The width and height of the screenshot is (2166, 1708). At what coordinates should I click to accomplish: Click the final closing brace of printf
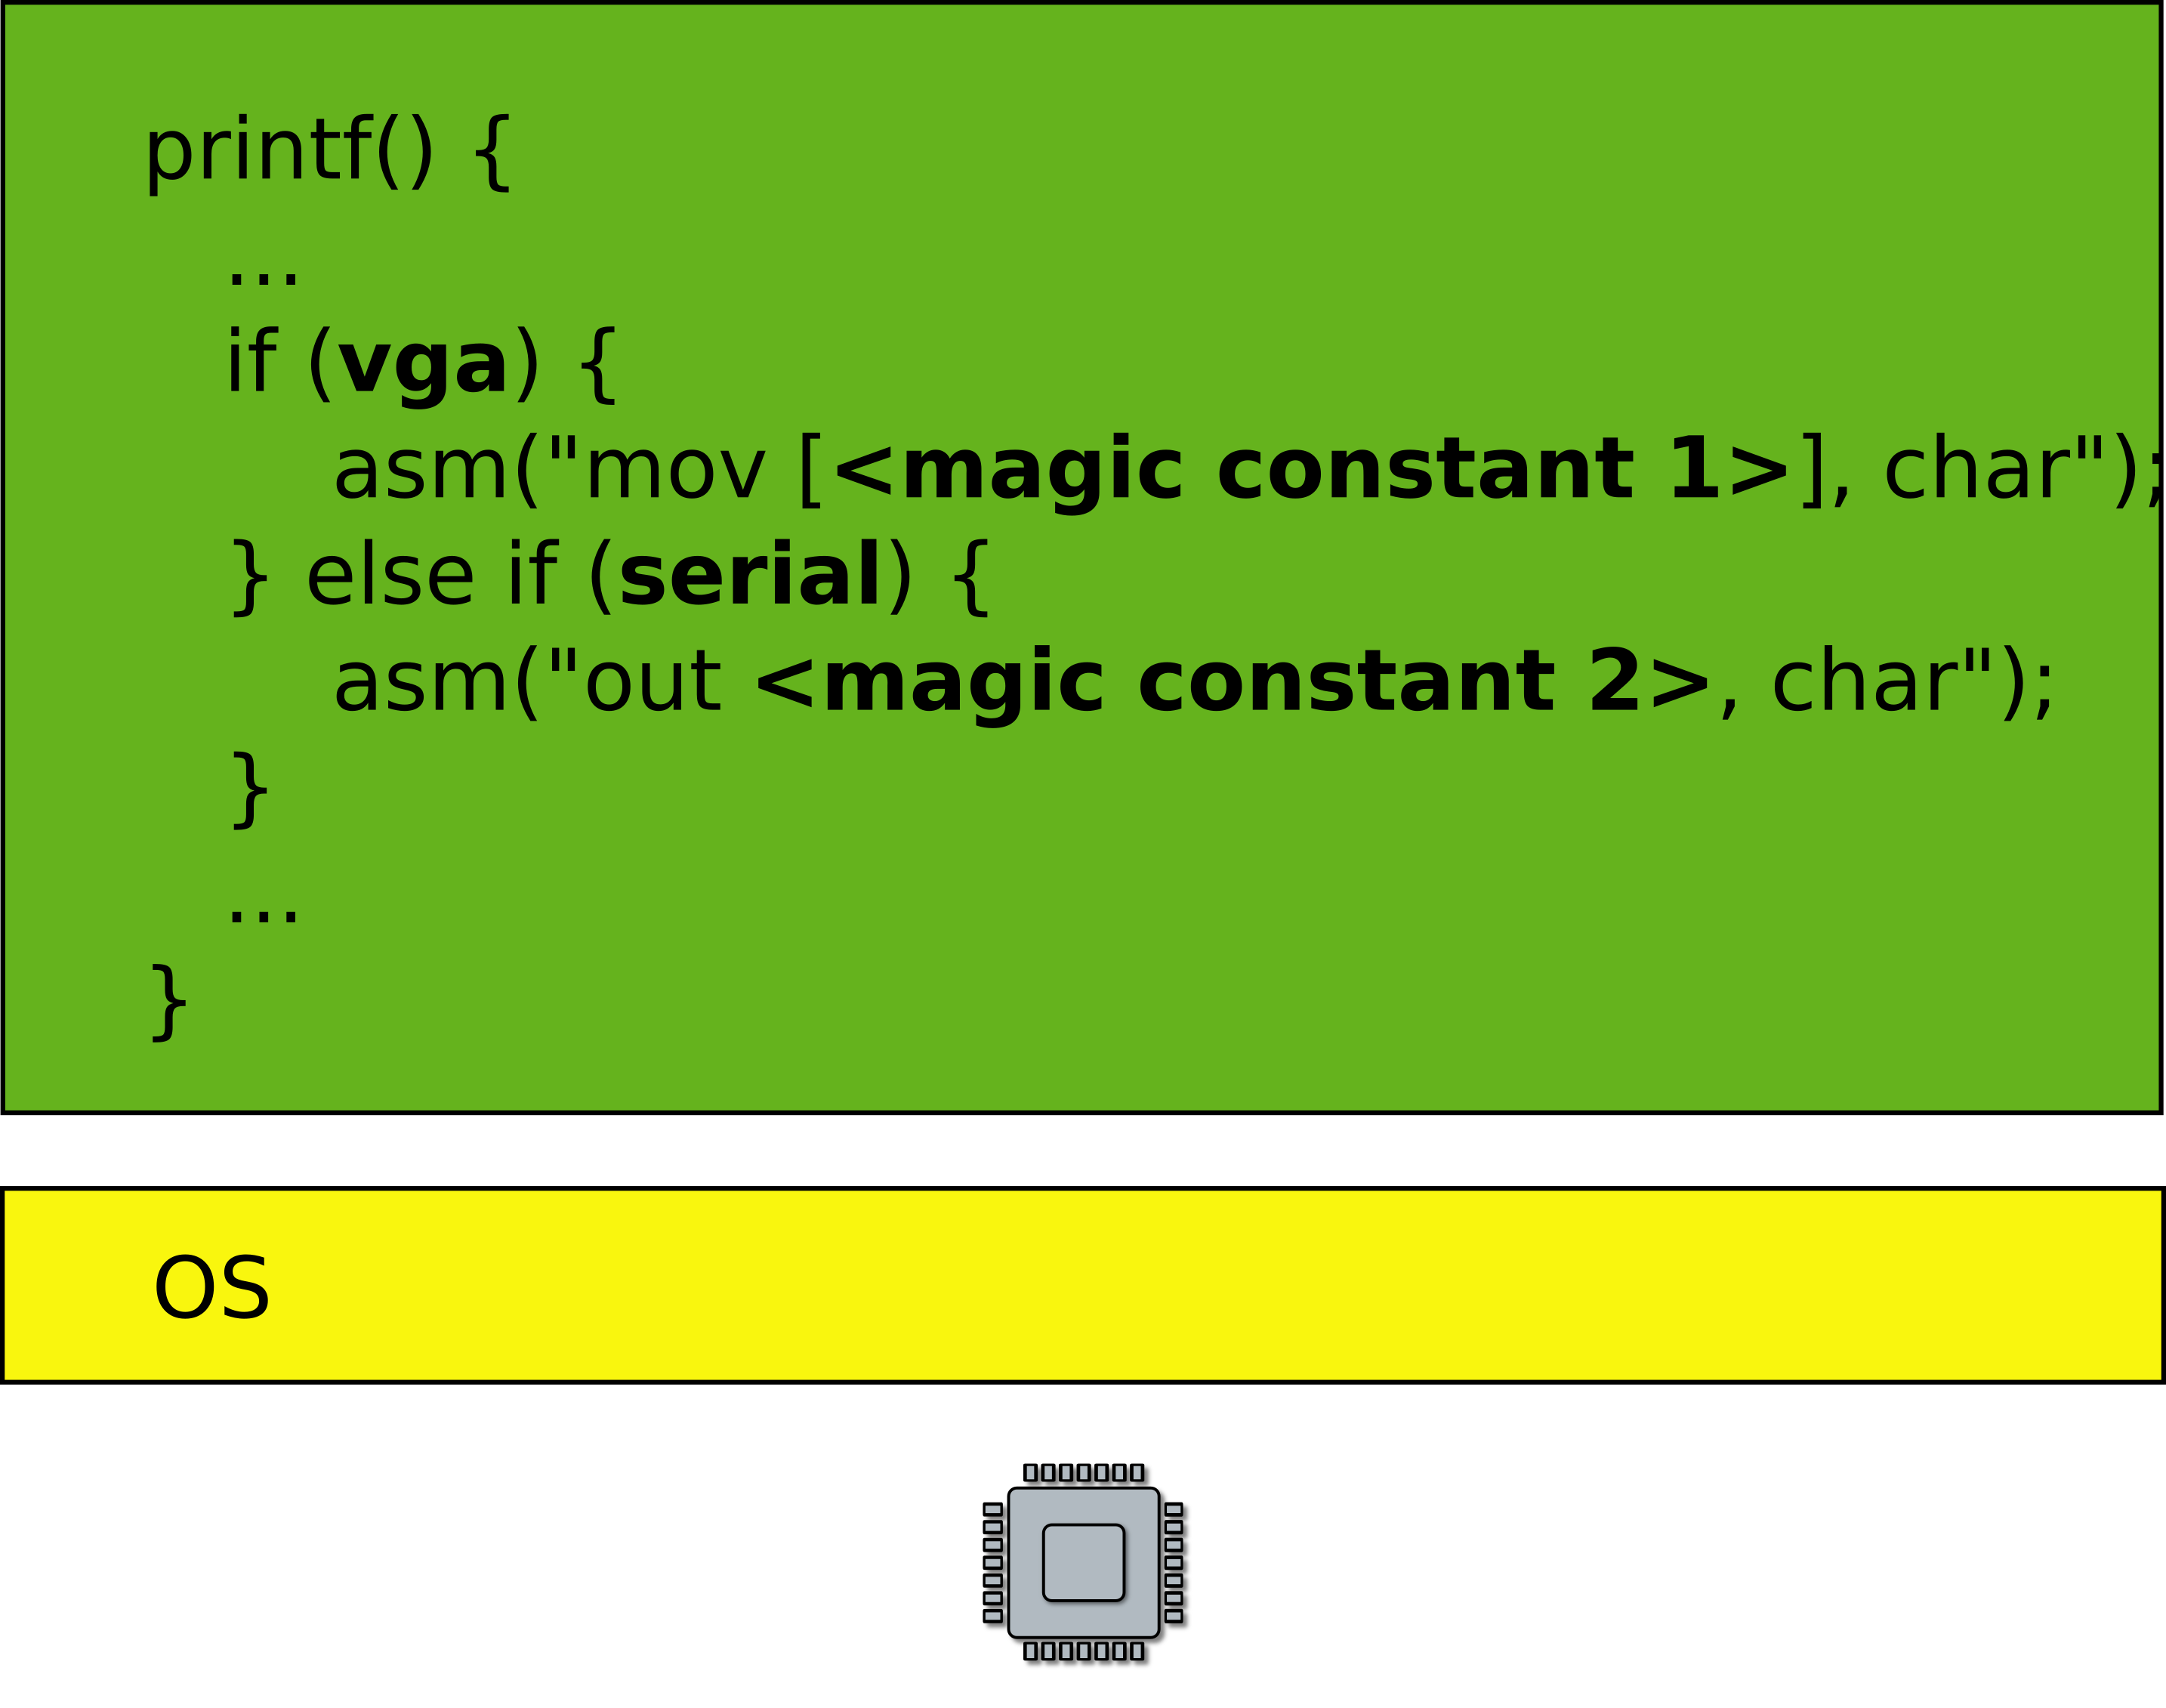[169, 1003]
